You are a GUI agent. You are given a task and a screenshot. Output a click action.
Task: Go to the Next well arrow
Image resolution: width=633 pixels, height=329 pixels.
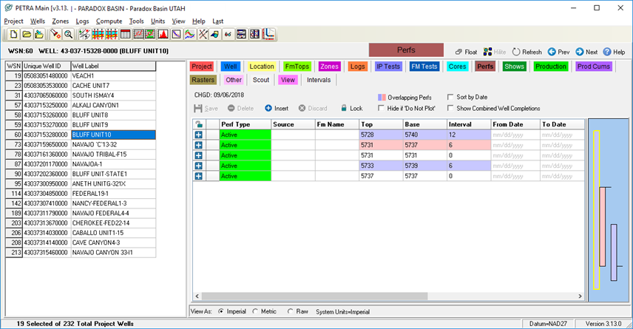click(579, 52)
